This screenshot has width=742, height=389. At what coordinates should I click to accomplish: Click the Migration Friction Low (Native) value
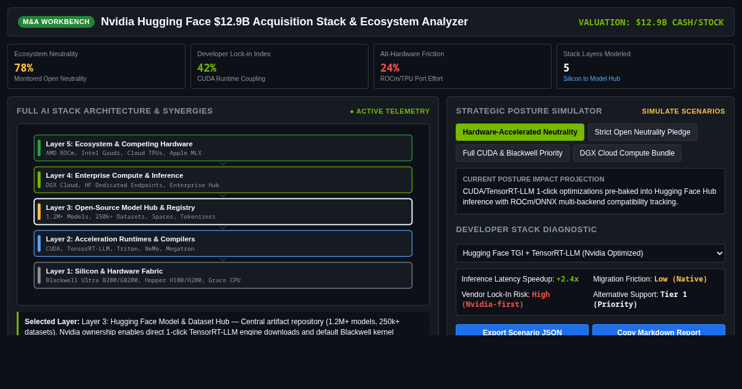(681, 279)
